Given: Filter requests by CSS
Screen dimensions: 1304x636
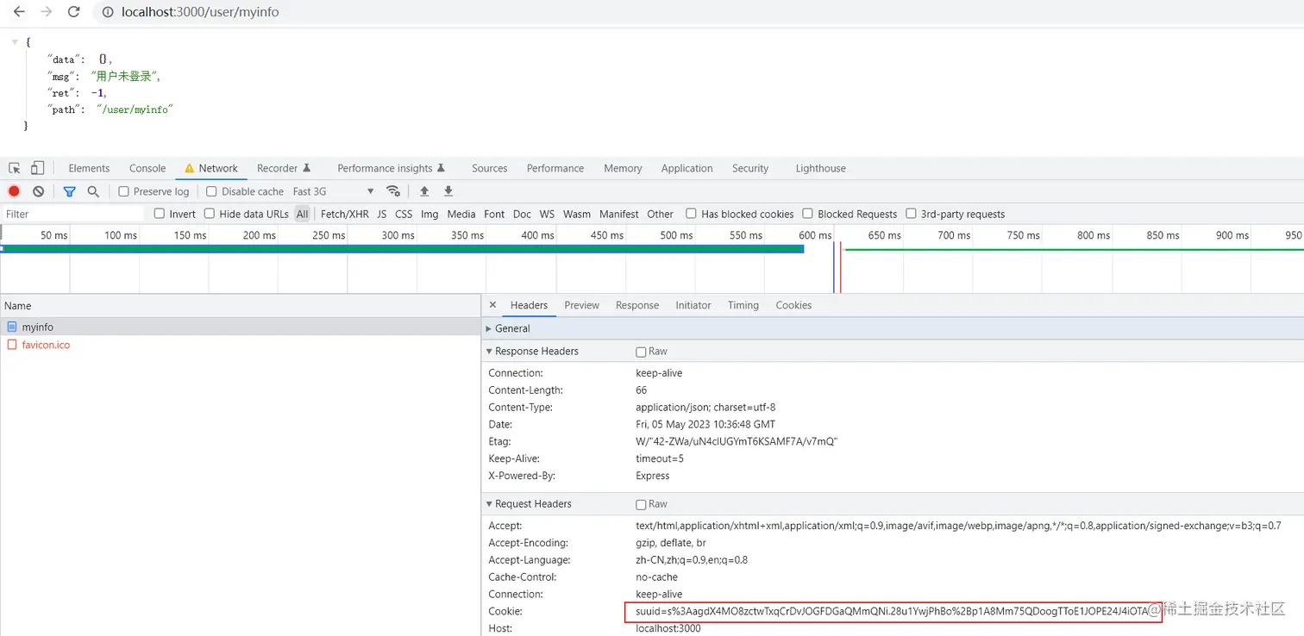Looking at the screenshot, I should (404, 214).
